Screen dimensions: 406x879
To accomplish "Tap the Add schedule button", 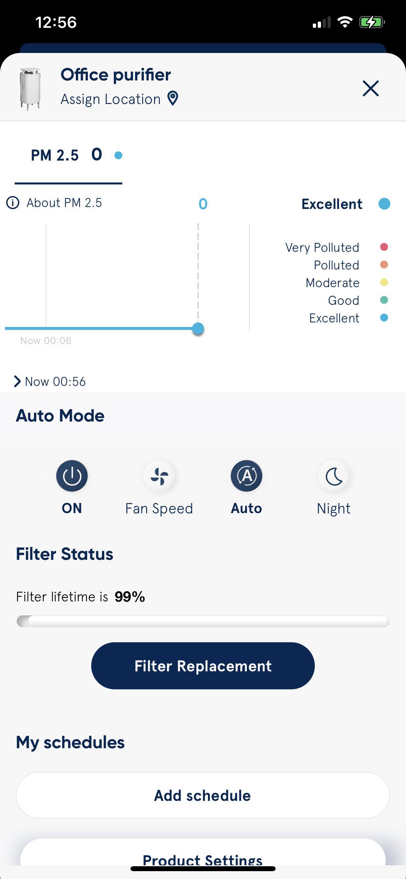I will [x=203, y=795].
